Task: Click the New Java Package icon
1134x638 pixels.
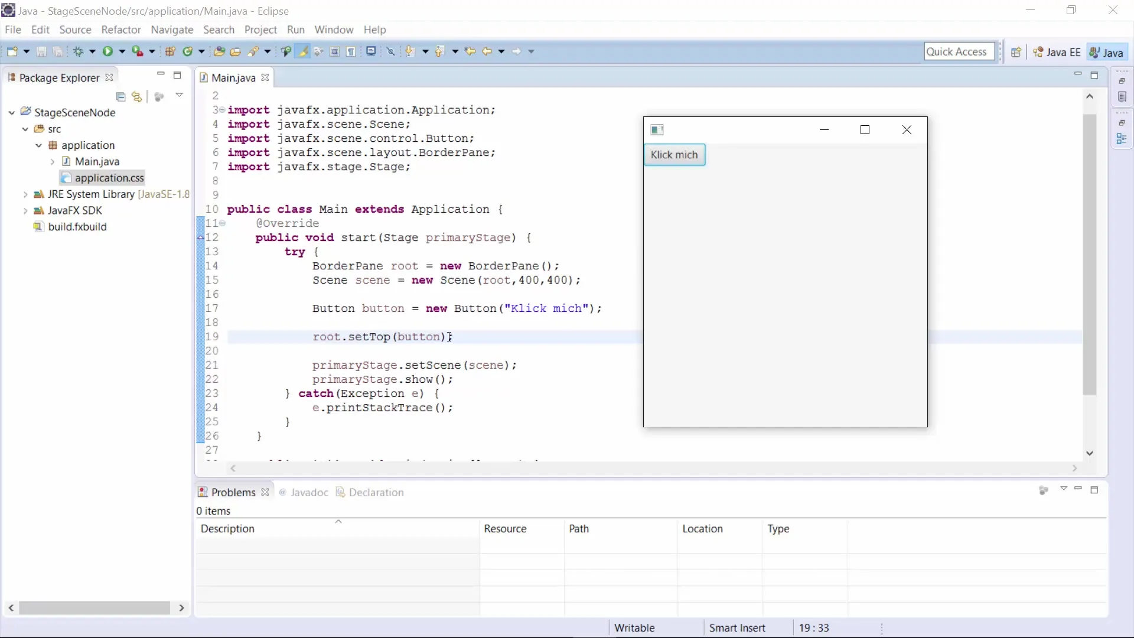Action: [170, 51]
